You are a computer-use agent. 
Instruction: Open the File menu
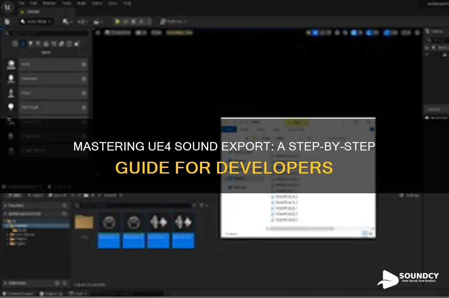tap(21, 3)
